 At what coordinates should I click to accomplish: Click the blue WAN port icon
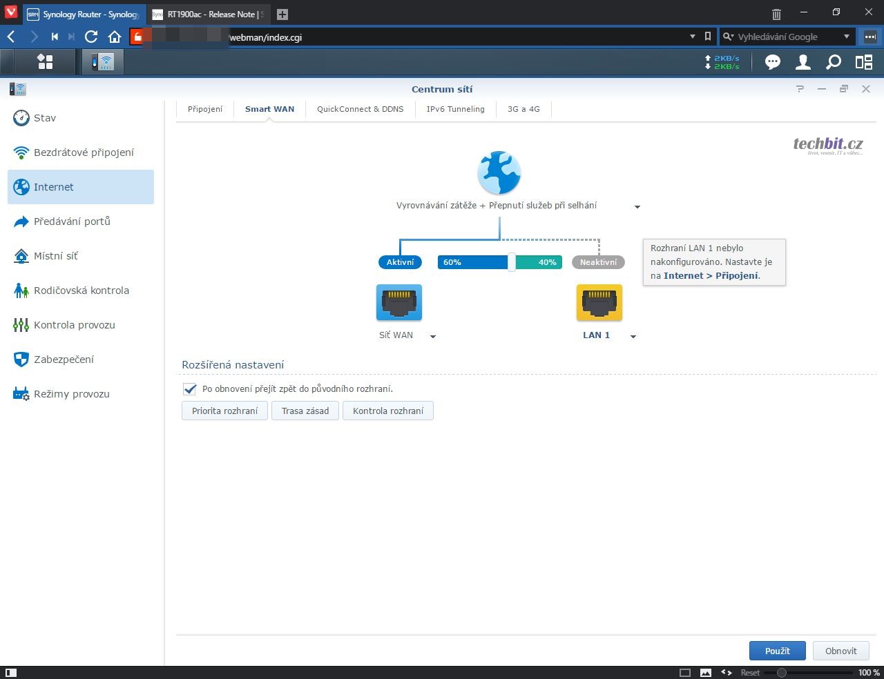click(399, 303)
